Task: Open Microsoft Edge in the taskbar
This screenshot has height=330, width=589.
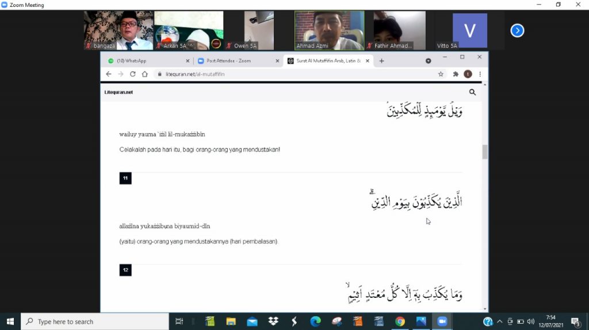Action: tap(315, 321)
